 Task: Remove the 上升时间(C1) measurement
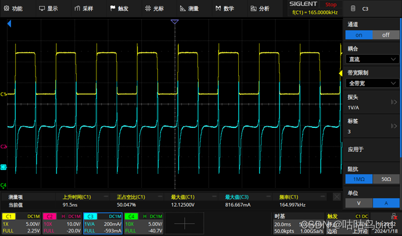point(106,196)
